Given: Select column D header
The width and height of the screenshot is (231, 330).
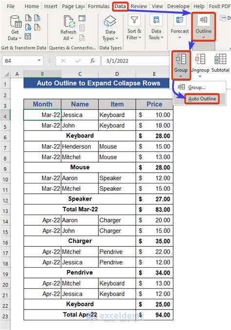Looking at the screenshot, I should pos(117,74).
